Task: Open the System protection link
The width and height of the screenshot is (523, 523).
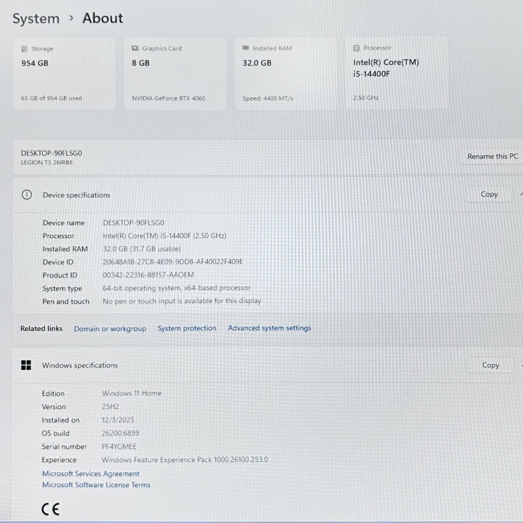Action: 187,328
